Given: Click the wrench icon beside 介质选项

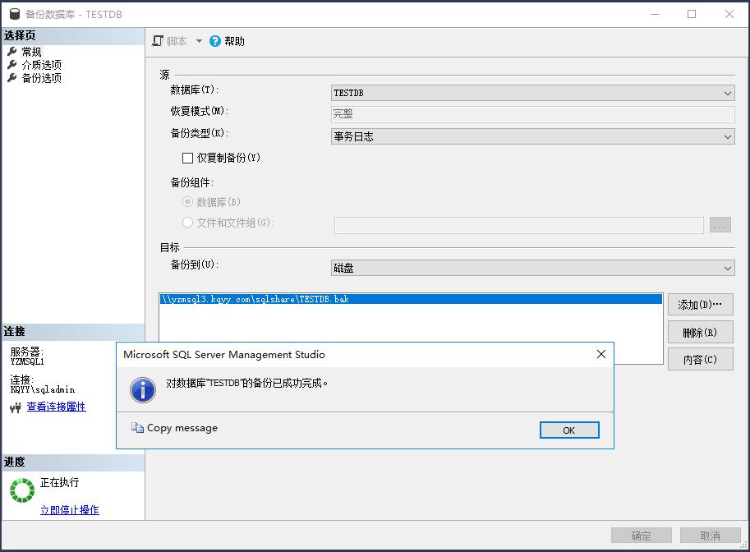Looking at the screenshot, I should pos(12,65).
